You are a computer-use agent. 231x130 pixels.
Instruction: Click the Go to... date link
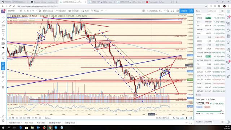pyautogui.click(x=48, y=118)
